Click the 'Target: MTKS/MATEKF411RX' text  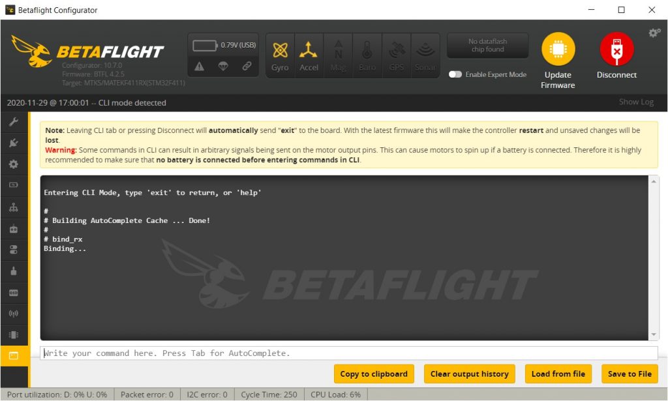pyautogui.click(x=123, y=83)
